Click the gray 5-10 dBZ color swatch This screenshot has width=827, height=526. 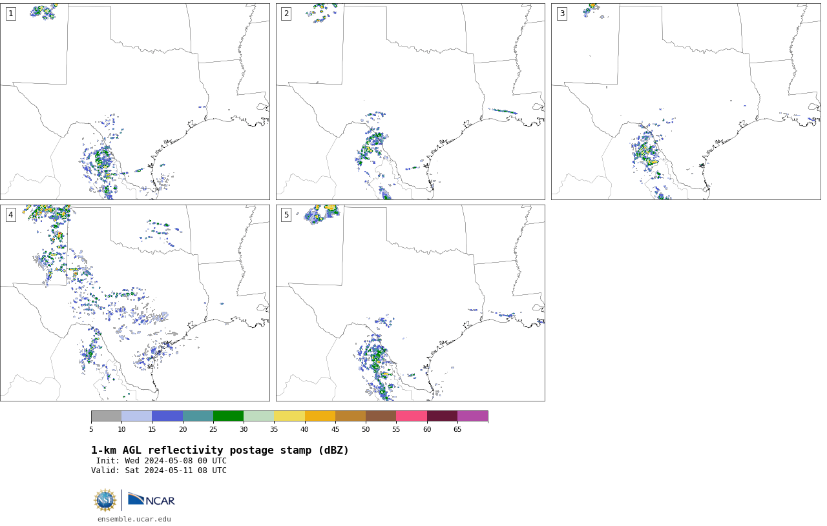(x=106, y=416)
